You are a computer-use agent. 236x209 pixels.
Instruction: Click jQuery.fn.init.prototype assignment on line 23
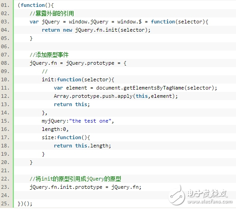pos(85,187)
